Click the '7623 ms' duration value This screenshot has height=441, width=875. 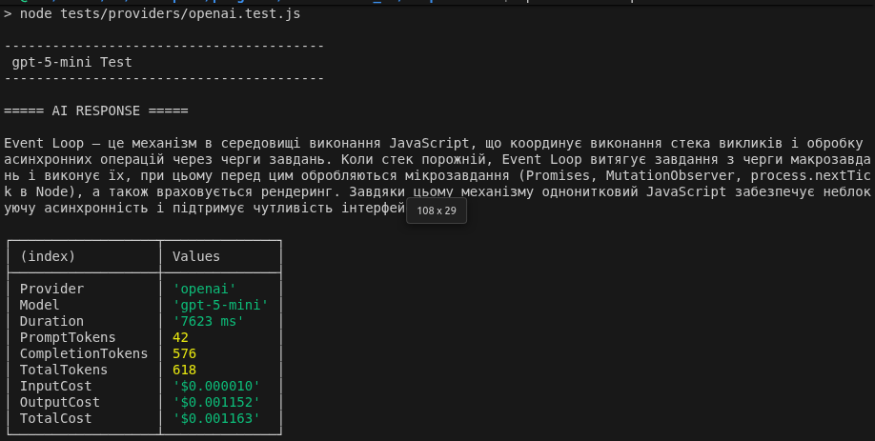tap(208, 321)
